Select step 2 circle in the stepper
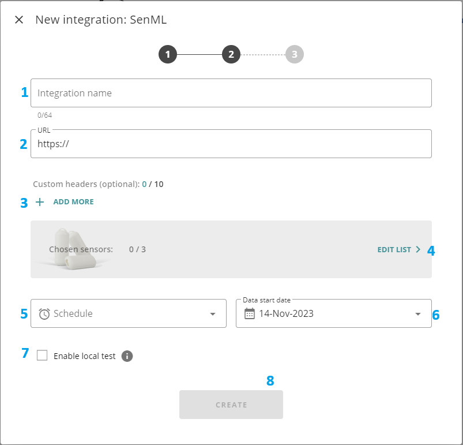 tap(231, 55)
